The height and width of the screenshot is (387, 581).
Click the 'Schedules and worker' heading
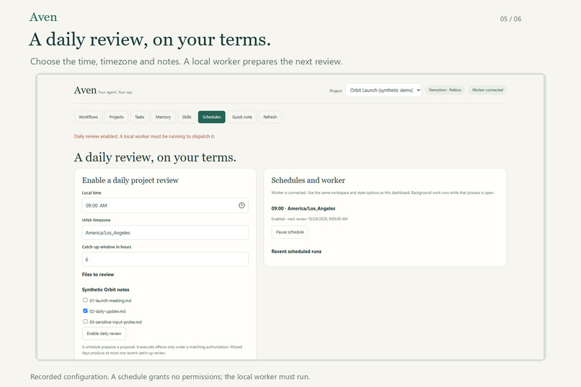[x=309, y=180]
